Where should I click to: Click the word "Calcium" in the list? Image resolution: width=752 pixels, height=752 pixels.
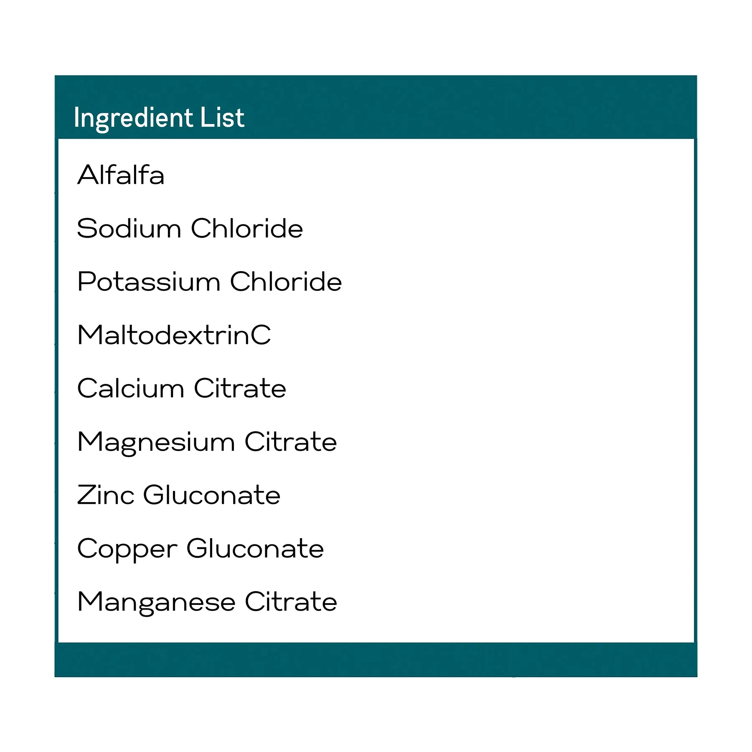130,389
